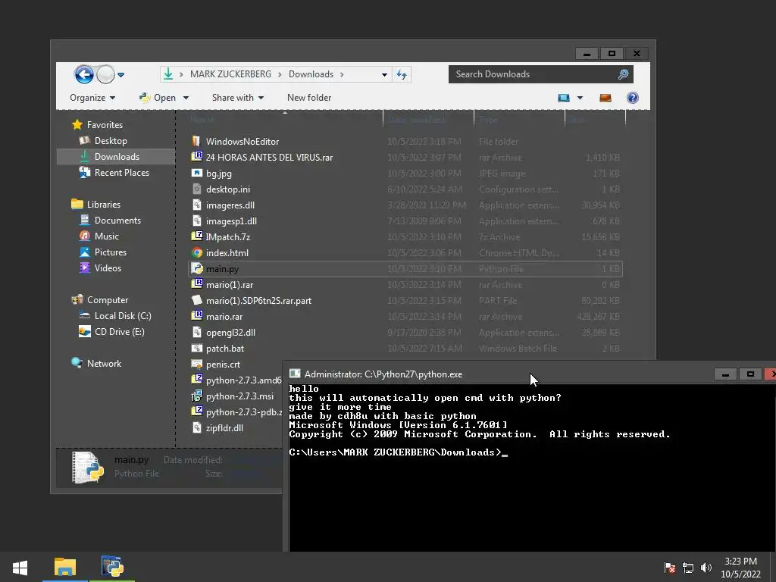
Task: Open the Share with menu
Action: (x=237, y=98)
